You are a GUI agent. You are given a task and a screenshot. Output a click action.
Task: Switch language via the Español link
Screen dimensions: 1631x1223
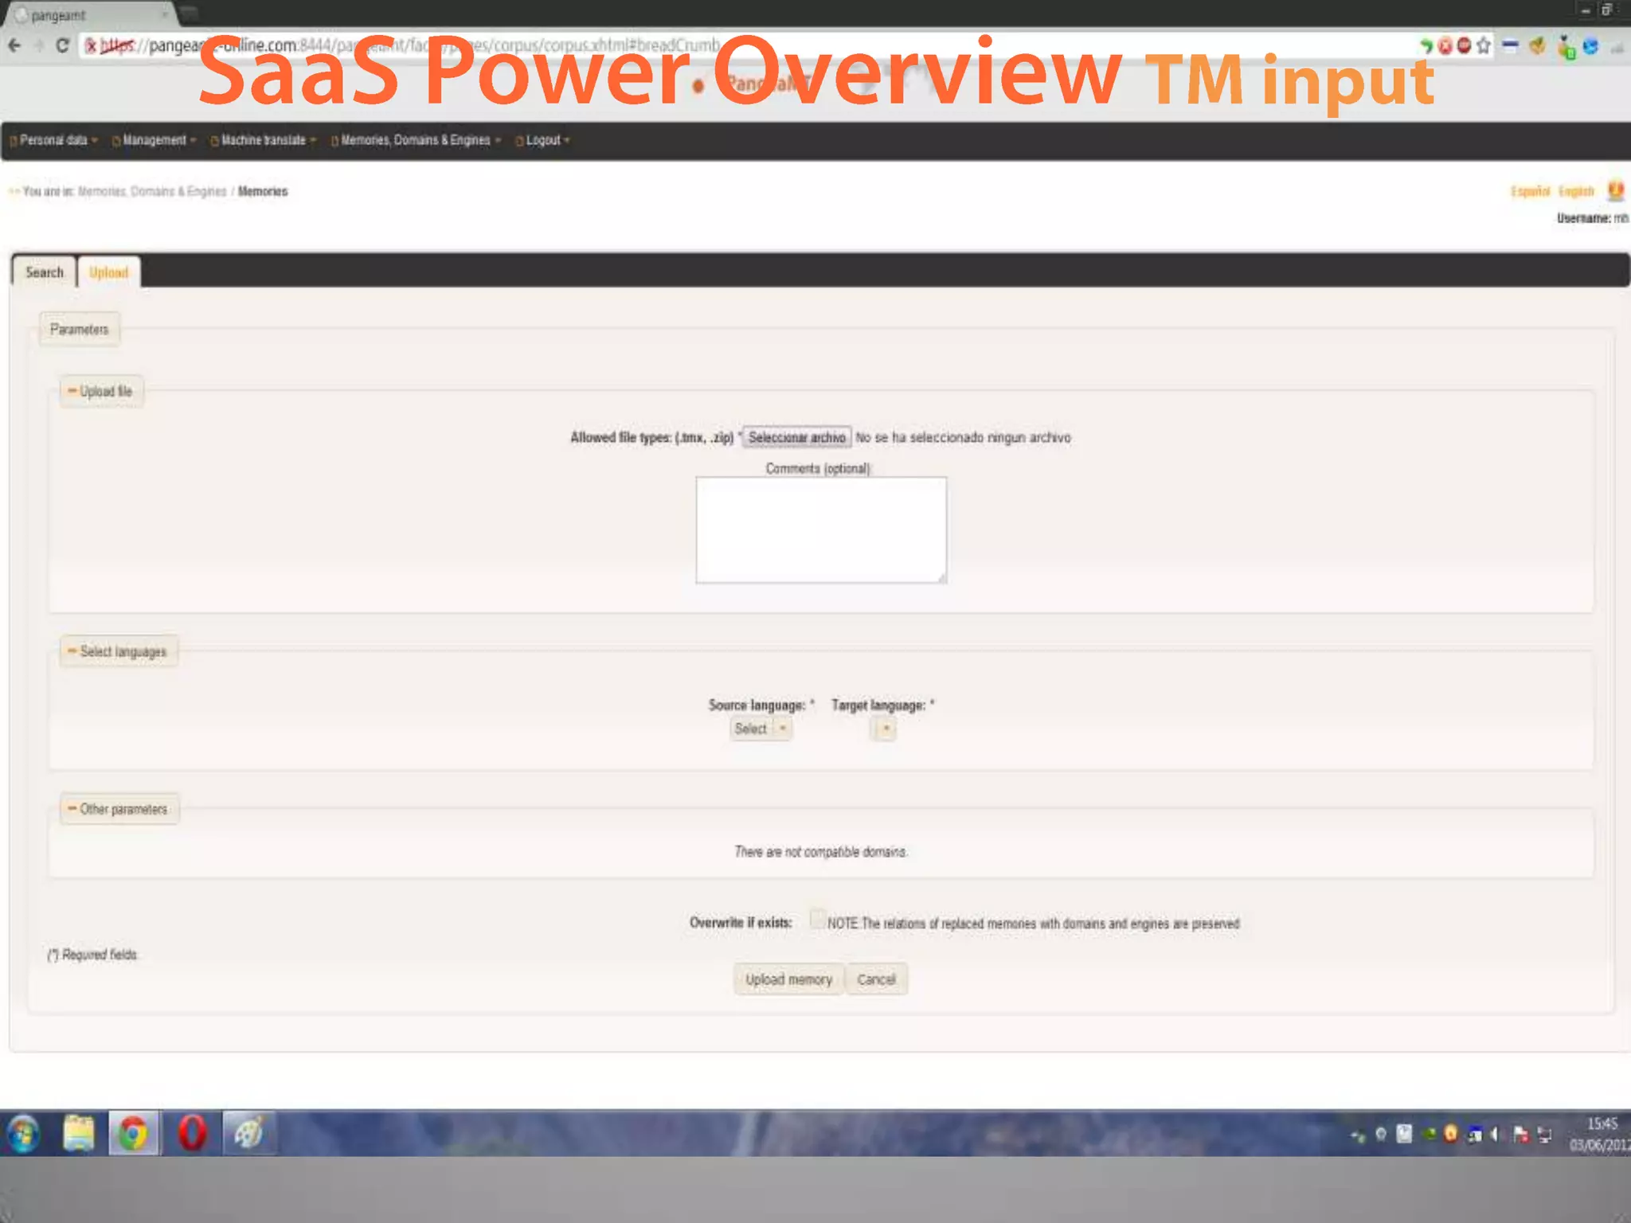coord(1530,191)
